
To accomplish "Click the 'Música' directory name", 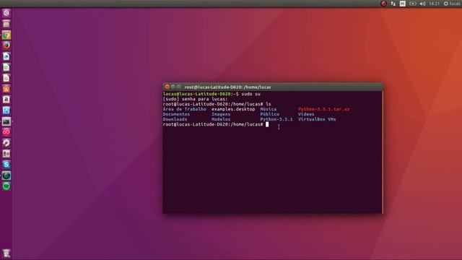I will [x=268, y=109].
